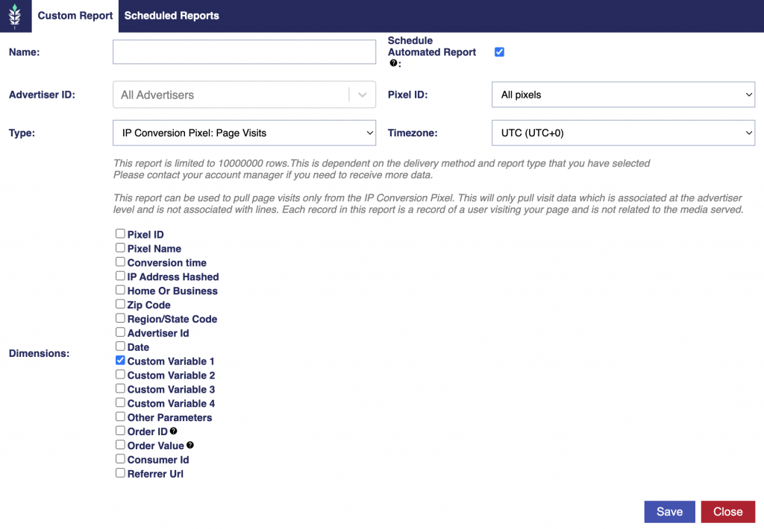Save the custom report
The height and width of the screenshot is (529, 764).
[x=669, y=511]
